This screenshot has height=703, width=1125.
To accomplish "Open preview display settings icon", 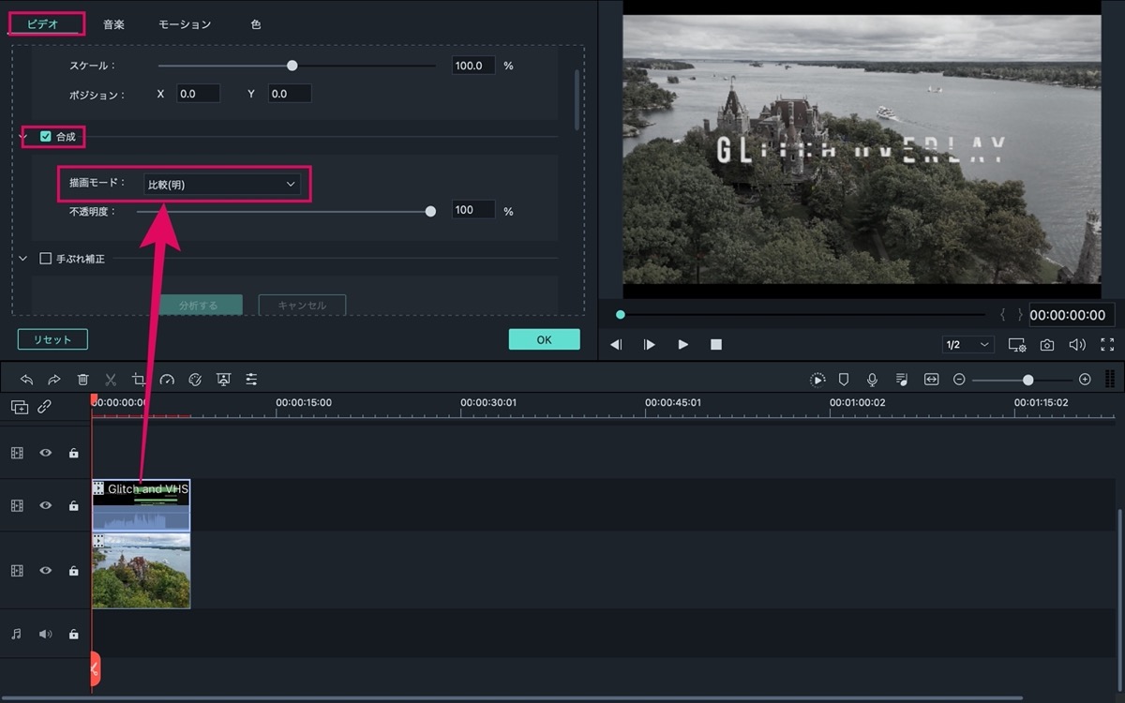I will (1017, 345).
